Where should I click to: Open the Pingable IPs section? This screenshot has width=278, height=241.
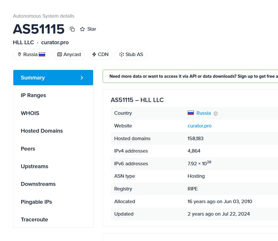coord(36,202)
